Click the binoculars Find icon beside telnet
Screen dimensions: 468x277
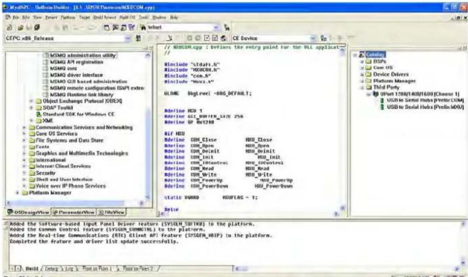[143, 28]
